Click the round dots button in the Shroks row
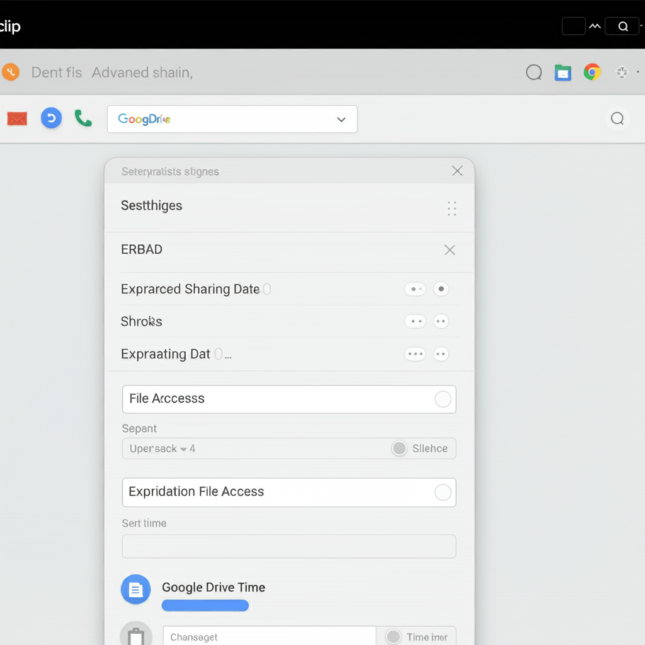The height and width of the screenshot is (645, 645). [441, 321]
